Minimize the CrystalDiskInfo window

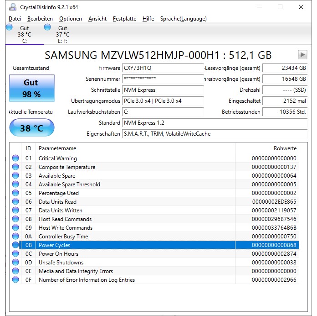pyautogui.click(x=260, y=7)
